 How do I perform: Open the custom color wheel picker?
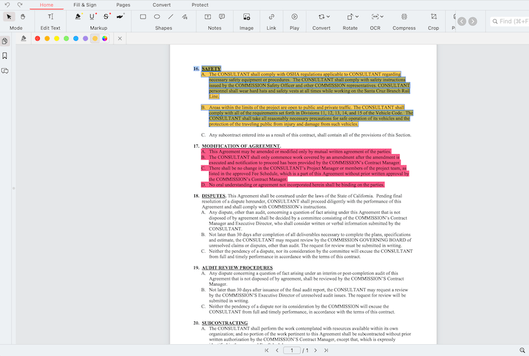click(105, 38)
